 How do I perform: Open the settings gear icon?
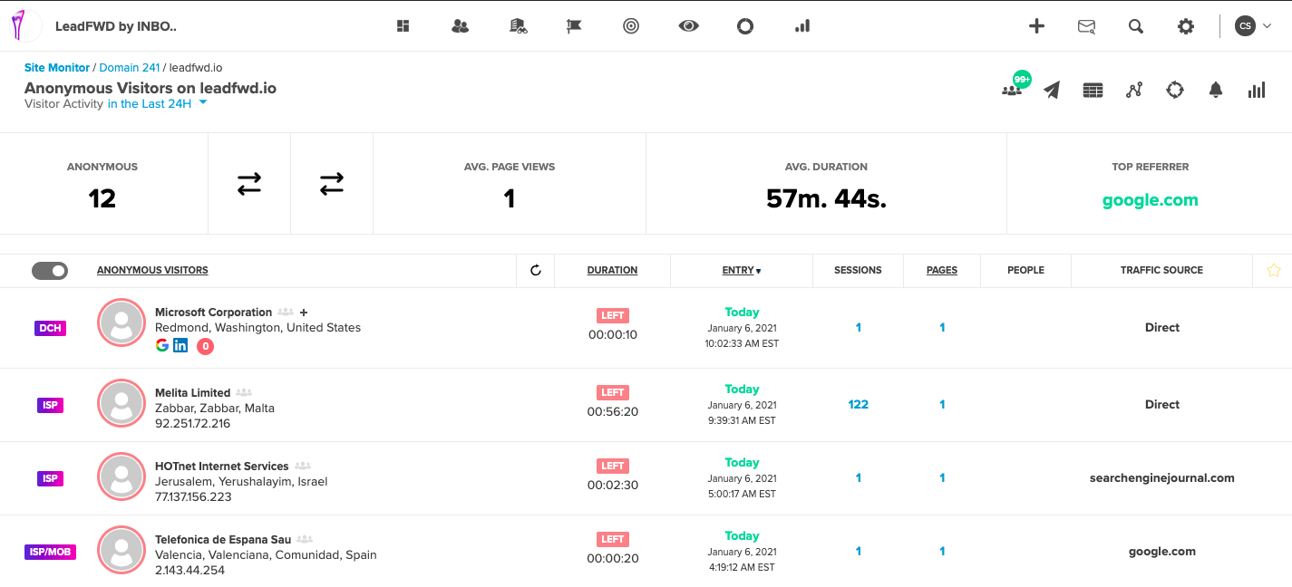pos(1186,26)
